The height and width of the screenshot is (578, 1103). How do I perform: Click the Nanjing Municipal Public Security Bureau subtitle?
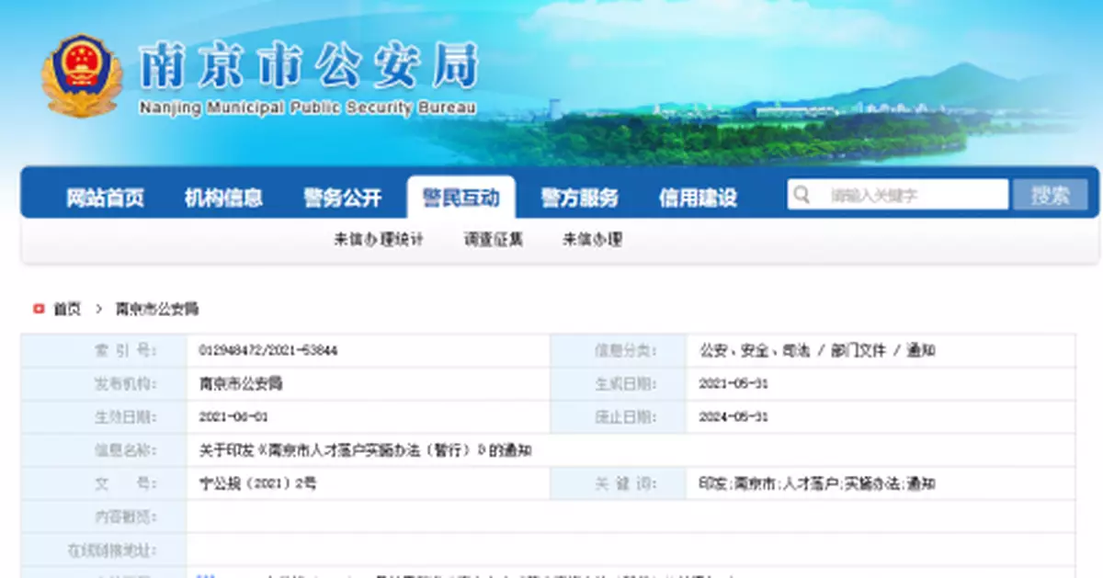click(309, 108)
